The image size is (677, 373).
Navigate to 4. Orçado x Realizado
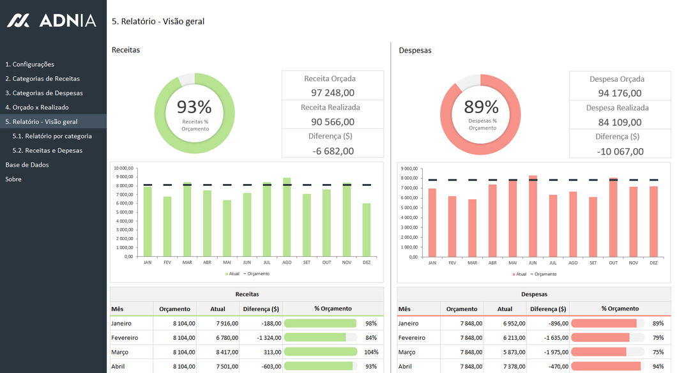click(x=37, y=107)
